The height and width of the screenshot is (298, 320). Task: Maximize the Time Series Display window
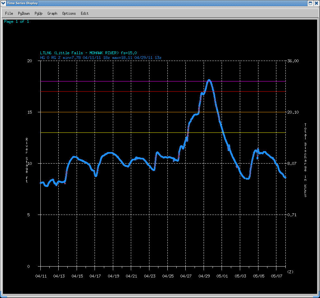pos(310,3)
